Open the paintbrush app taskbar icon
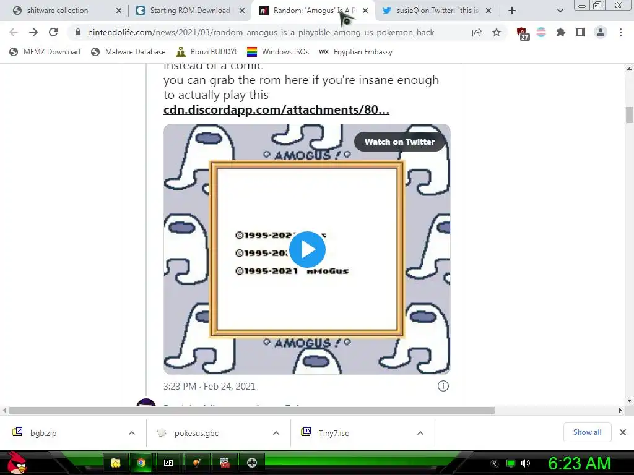This screenshot has height=475, width=634. tap(196, 463)
